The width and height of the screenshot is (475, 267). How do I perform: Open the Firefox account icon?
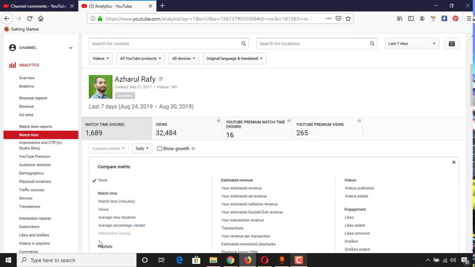pos(422,19)
